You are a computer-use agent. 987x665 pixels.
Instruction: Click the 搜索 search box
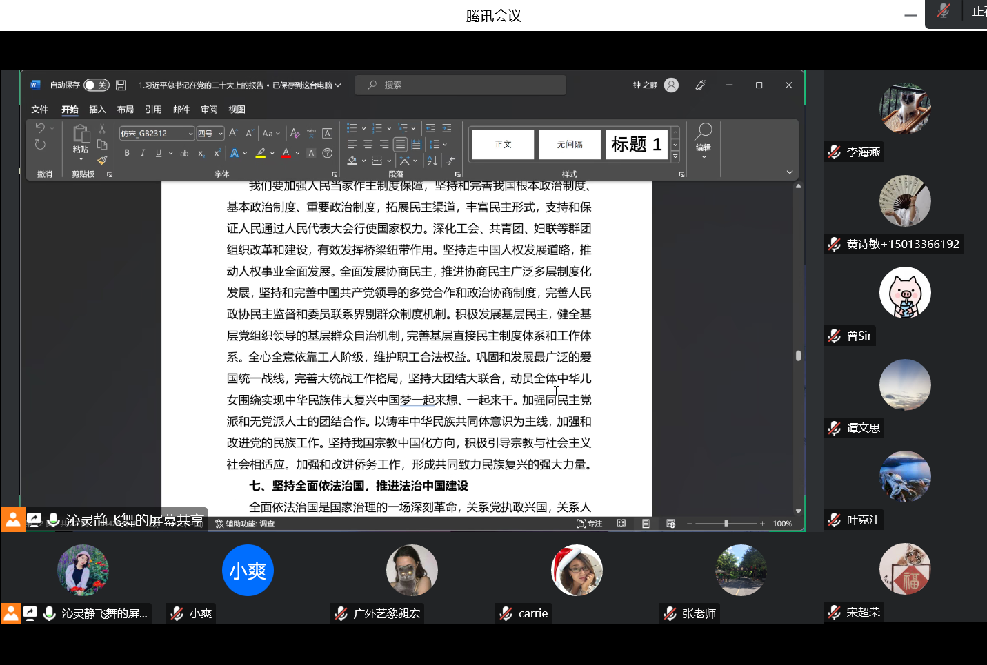point(461,85)
